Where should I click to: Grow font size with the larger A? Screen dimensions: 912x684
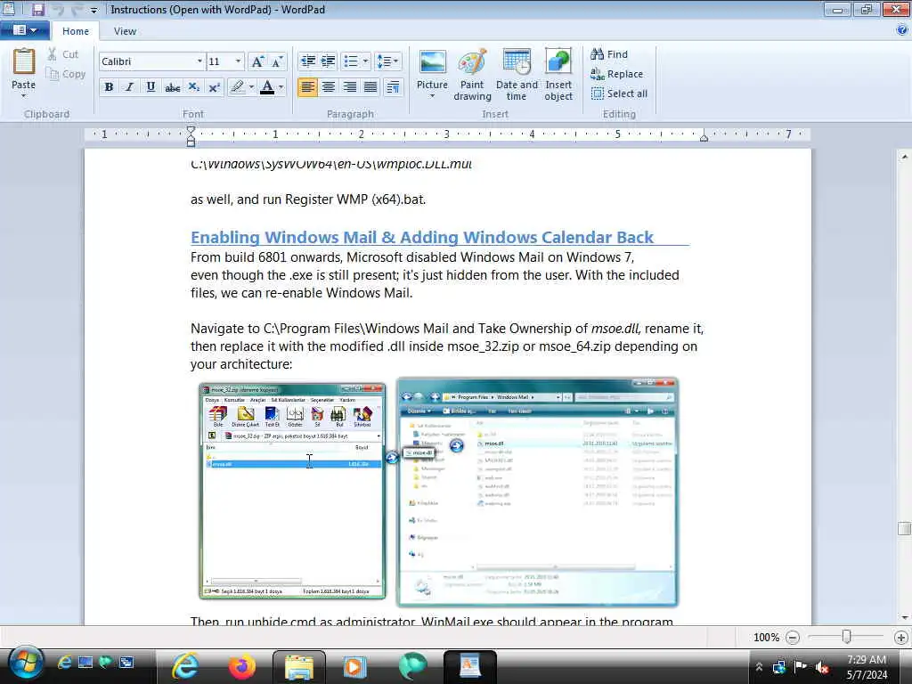click(x=257, y=61)
